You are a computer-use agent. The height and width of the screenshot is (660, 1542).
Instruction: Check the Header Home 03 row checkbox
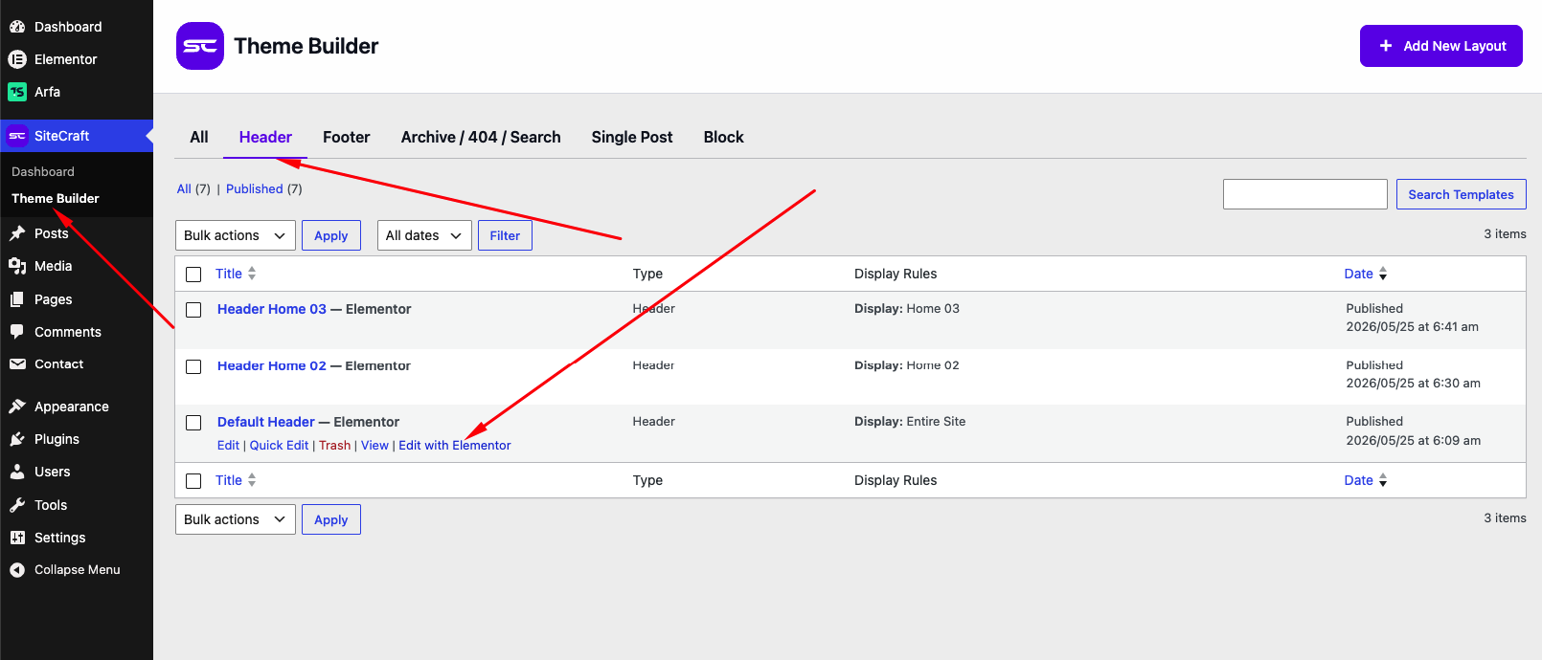(193, 310)
